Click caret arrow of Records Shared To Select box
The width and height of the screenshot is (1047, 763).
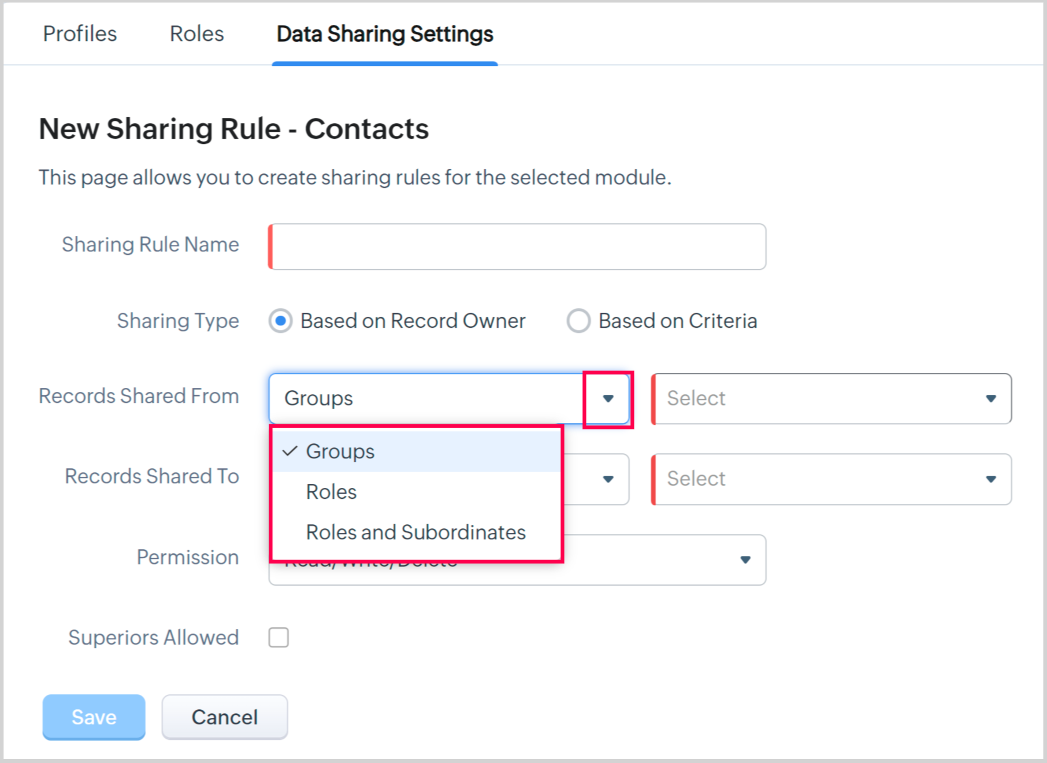[991, 479]
